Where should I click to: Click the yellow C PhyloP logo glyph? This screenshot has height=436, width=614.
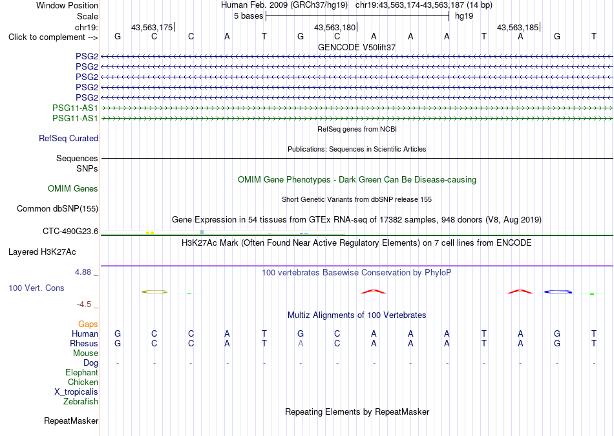tap(154, 292)
